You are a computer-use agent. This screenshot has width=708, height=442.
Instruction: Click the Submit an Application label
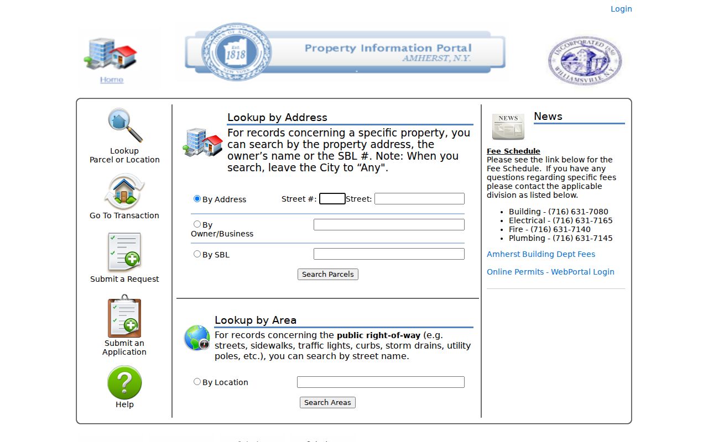pos(124,348)
